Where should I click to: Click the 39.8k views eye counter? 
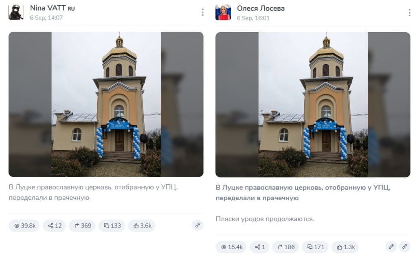click(x=24, y=226)
